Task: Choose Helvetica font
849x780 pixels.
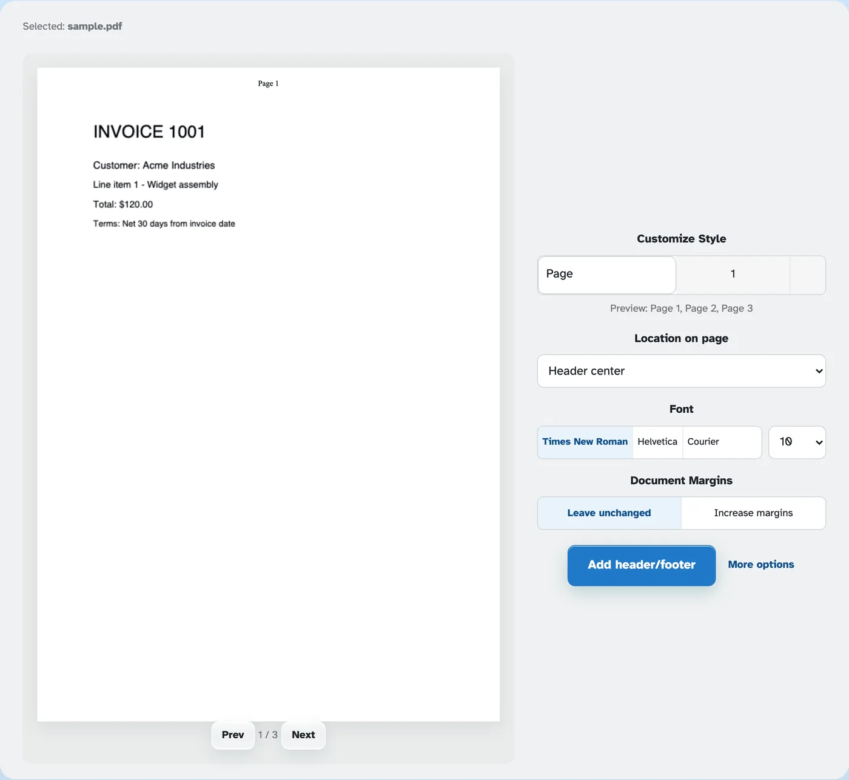Action: pyautogui.click(x=657, y=442)
